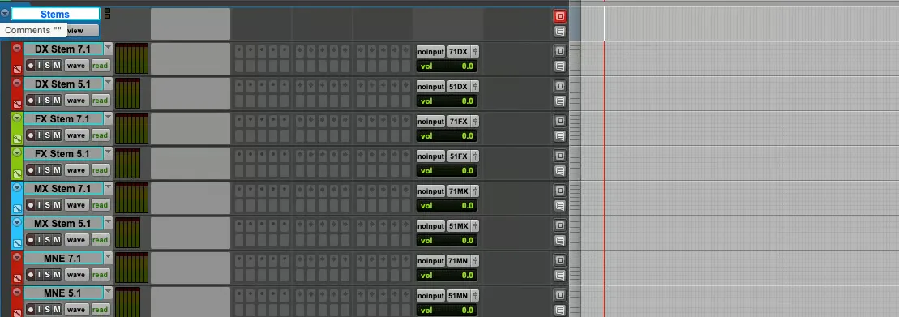
Task: Click the timebase icon on DX Stem 7.1
Action: tap(17, 69)
